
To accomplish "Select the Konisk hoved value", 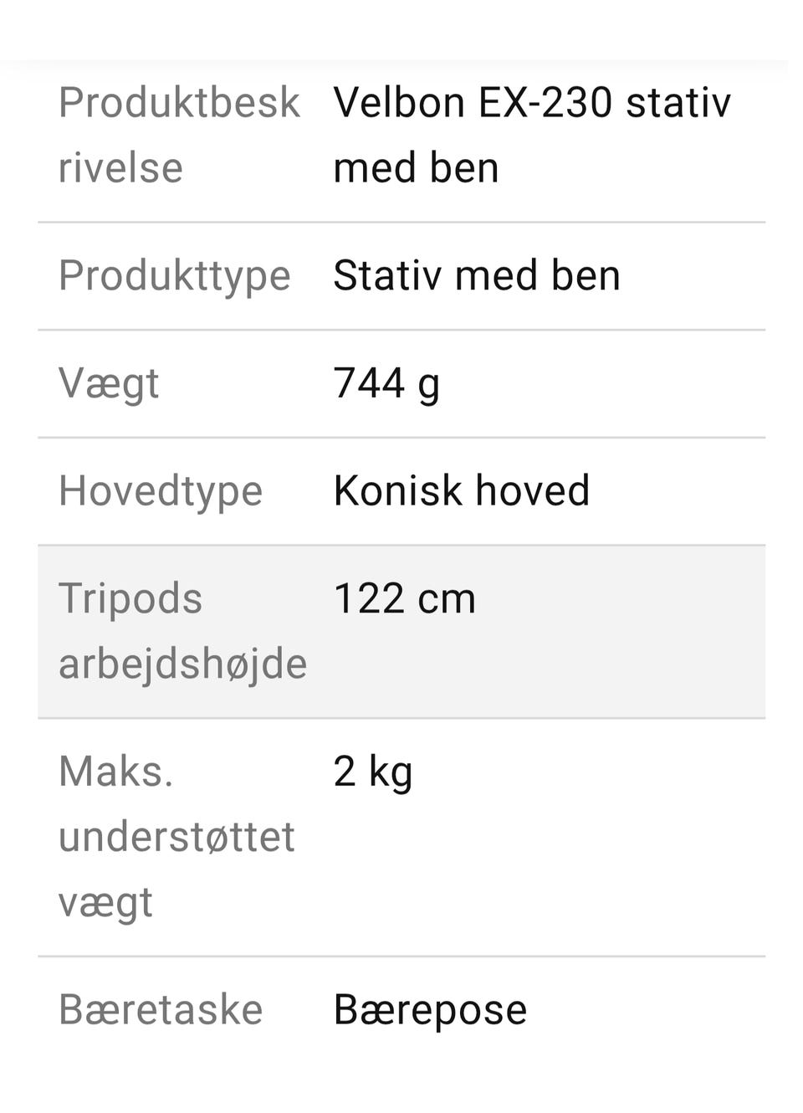I will pos(461,490).
